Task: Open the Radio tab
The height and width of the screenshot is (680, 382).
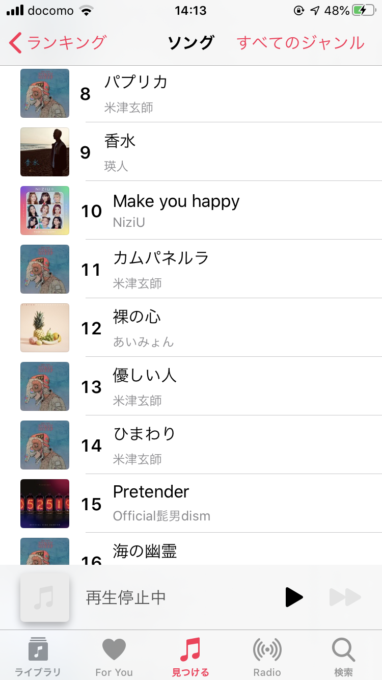Action: pos(267,656)
